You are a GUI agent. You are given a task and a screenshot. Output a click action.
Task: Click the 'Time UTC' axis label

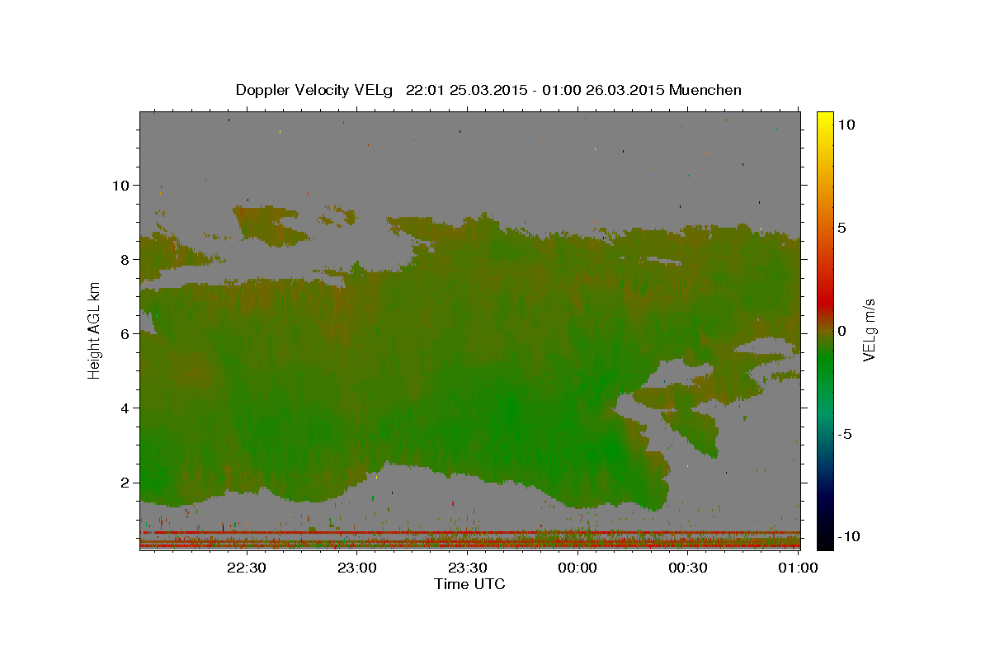[x=469, y=584]
